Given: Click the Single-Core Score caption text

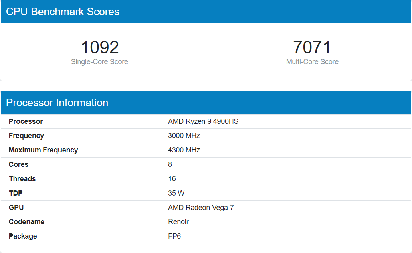Looking at the screenshot, I should pyautogui.click(x=99, y=62).
